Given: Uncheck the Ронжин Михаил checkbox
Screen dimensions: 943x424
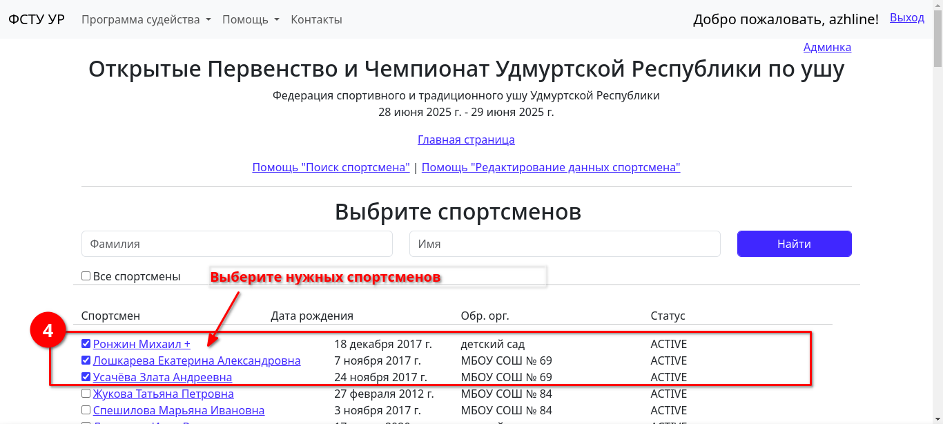Looking at the screenshot, I should (86, 344).
